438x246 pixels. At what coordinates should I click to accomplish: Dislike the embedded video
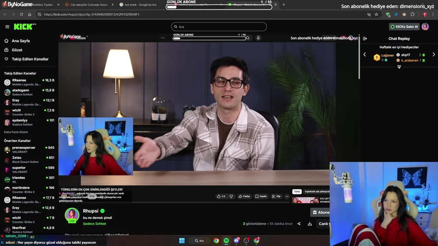(x=231, y=196)
